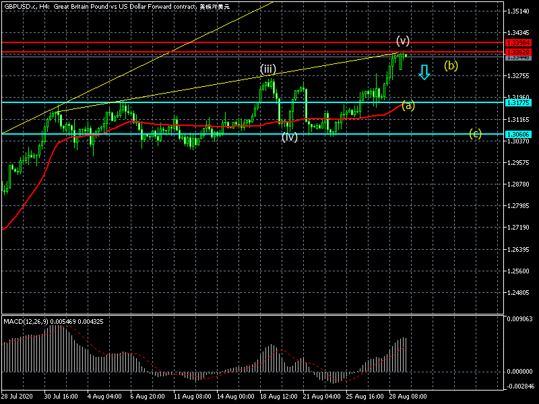Pick the yellow (b) wave label

pyautogui.click(x=451, y=65)
